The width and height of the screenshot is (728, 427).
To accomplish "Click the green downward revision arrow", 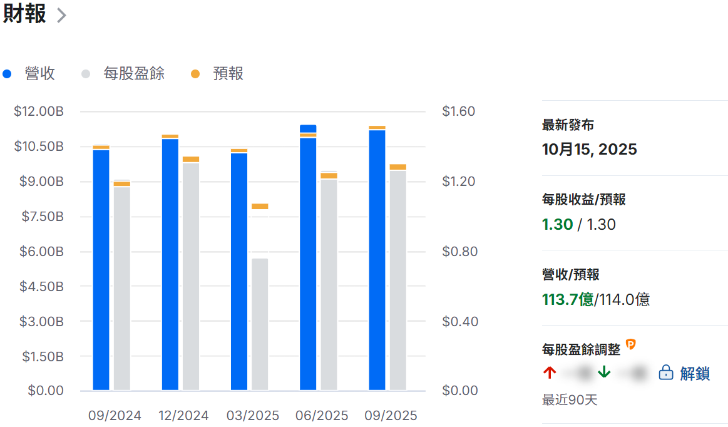I will 603,373.
